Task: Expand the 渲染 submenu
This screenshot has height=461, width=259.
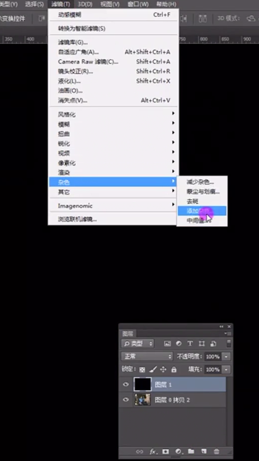Action: 114,173
